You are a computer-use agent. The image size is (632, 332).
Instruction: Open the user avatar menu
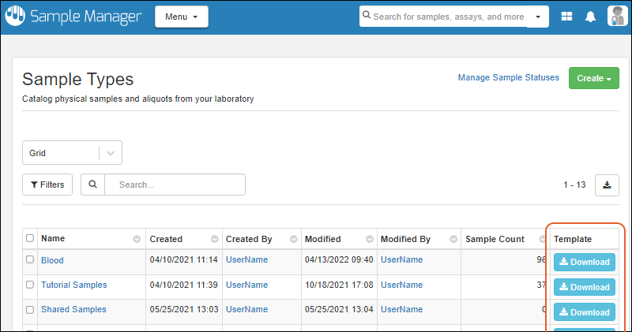coord(618,17)
